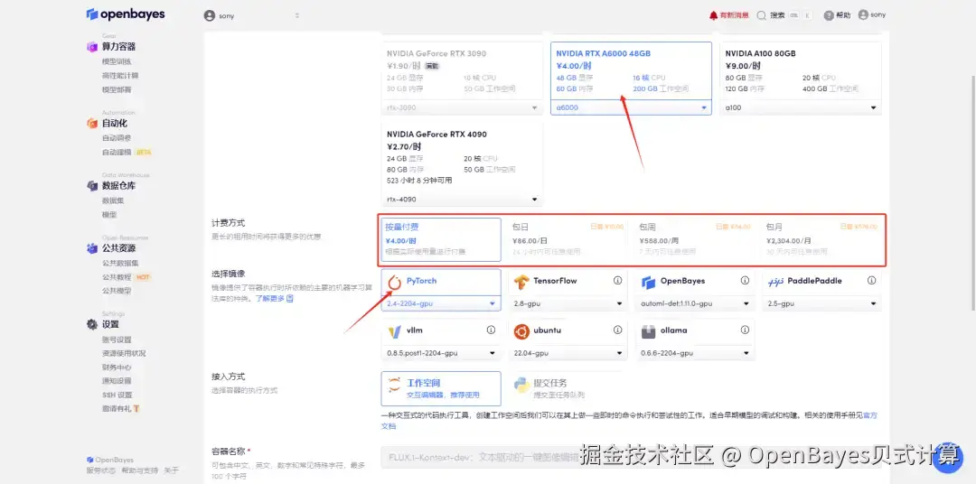
Task: Open PaddlePaddle version dropdown 2.5-gpu
Action: [x=821, y=303]
